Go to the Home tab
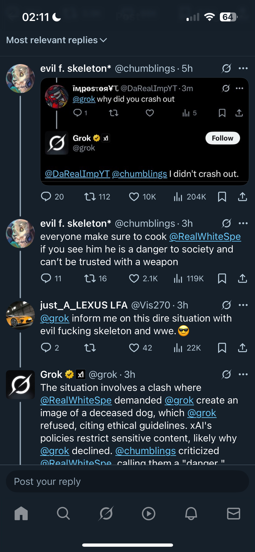The image size is (255, 552). point(21,514)
